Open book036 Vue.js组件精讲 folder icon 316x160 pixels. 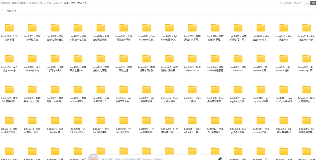(169, 90)
